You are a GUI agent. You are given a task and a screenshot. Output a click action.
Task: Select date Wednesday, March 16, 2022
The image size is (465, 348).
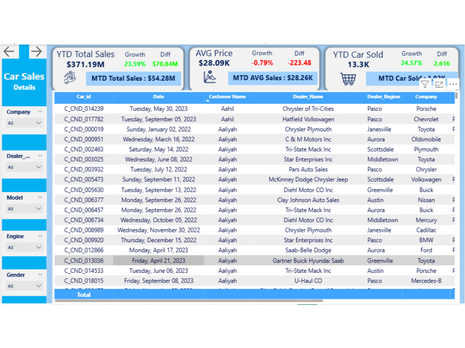[x=159, y=139]
